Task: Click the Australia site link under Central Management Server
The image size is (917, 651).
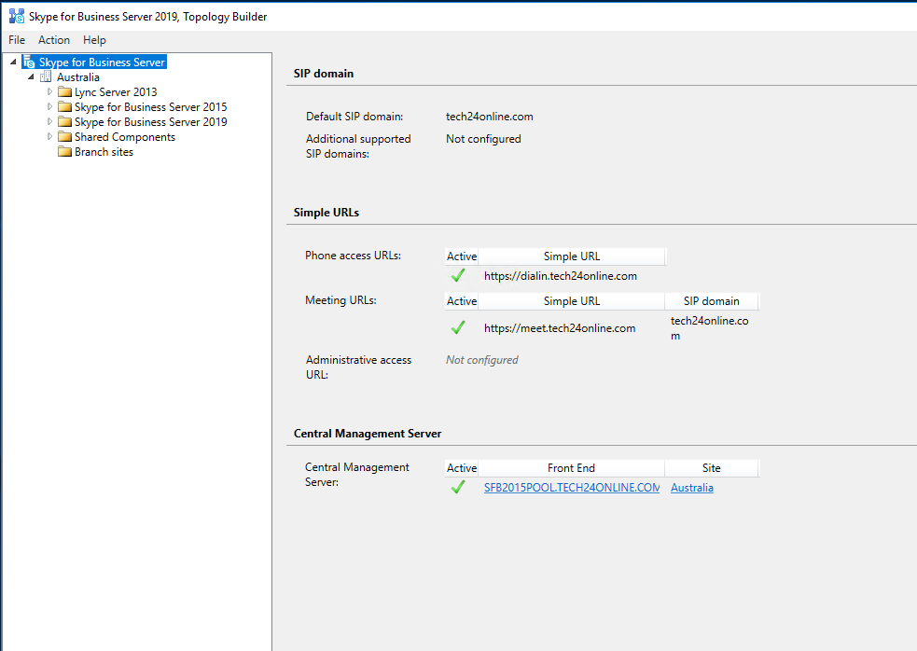Action: [691, 487]
